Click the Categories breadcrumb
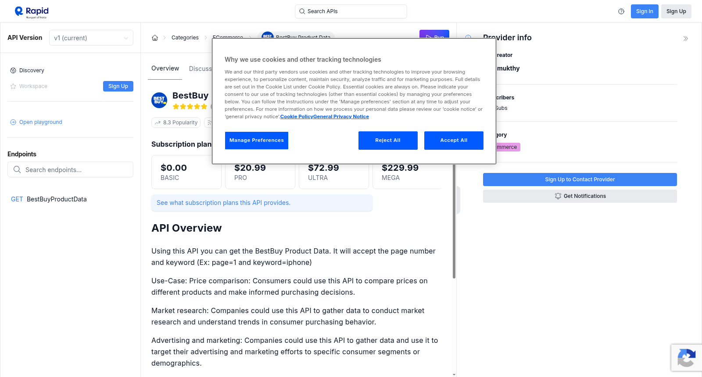The height and width of the screenshot is (377, 702). (x=185, y=38)
